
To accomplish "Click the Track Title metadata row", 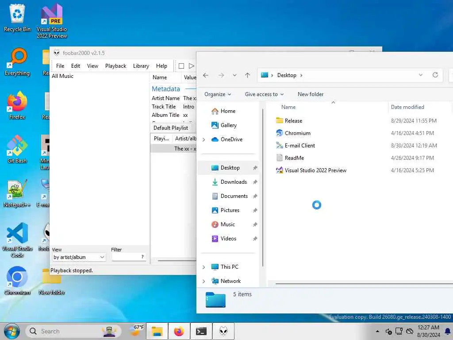I will [x=174, y=107].
